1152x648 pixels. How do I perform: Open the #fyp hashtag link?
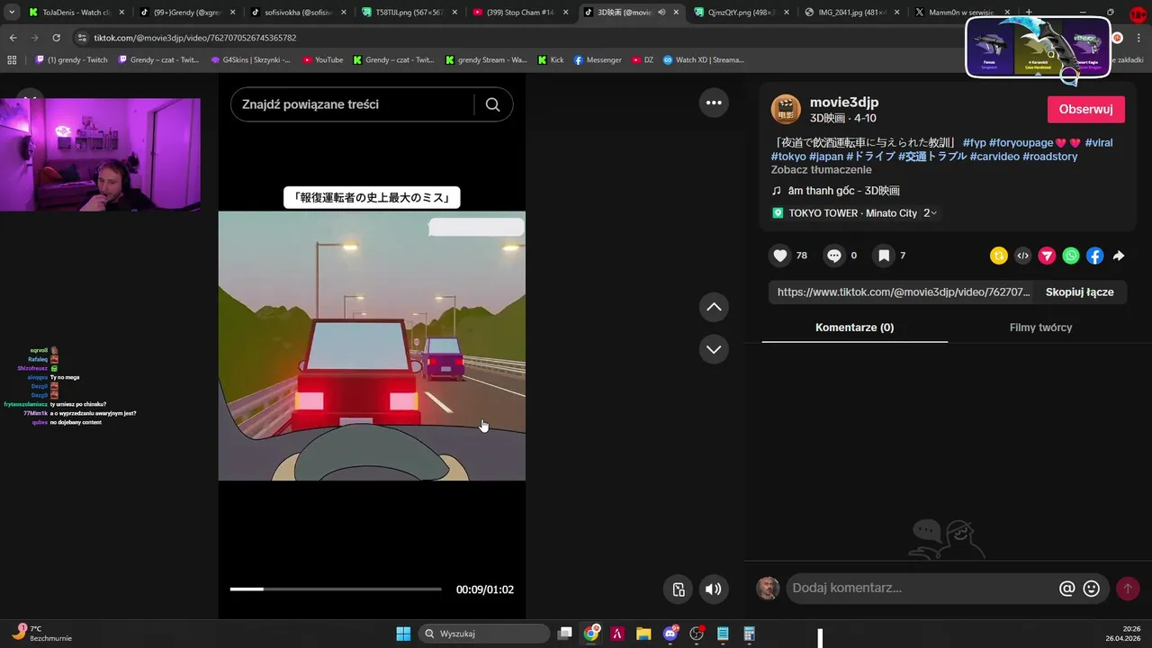pos(974,143)
